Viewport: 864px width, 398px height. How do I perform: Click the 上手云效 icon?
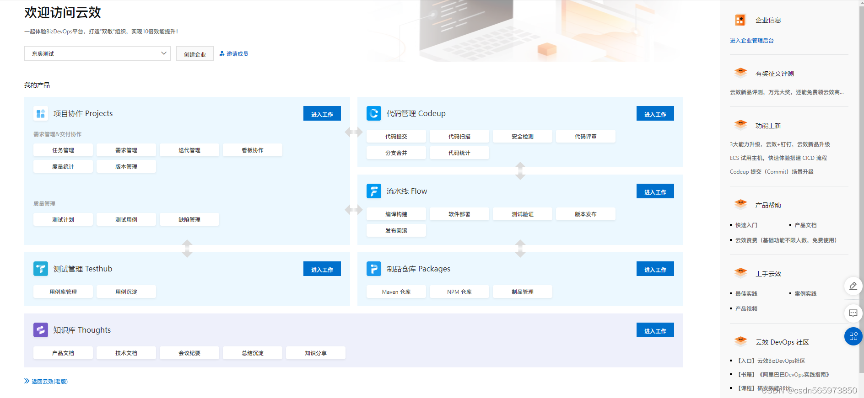[x=740, y=273]
